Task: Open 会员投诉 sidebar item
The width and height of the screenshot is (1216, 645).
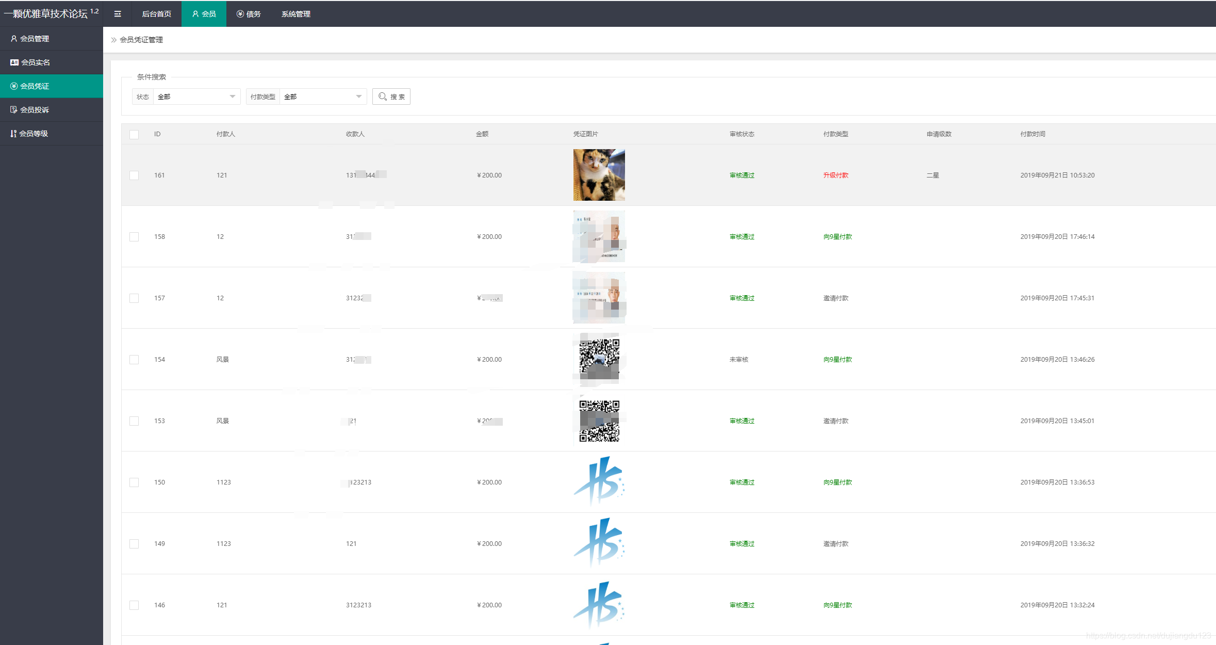Action: point(34,110)
